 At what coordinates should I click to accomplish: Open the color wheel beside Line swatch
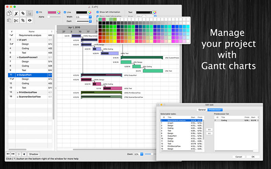[x=90, y=13]
